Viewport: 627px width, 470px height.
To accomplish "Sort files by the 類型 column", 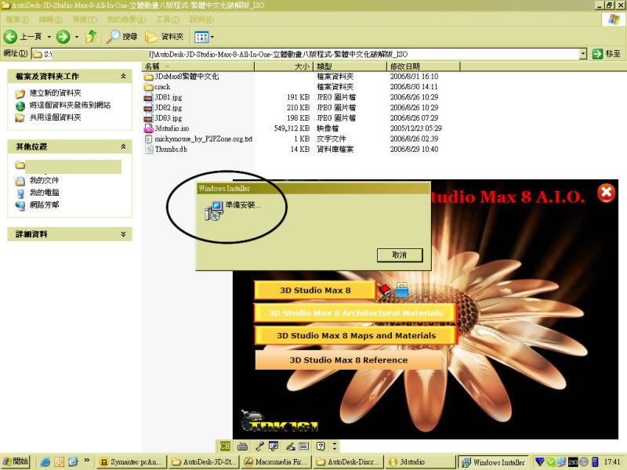I will tap(350, 67).
